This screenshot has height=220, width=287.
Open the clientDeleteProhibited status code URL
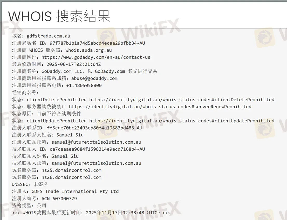tap(182, 100)
